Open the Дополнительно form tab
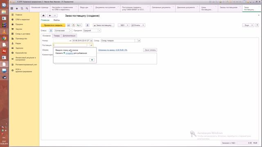 point(69,36)
